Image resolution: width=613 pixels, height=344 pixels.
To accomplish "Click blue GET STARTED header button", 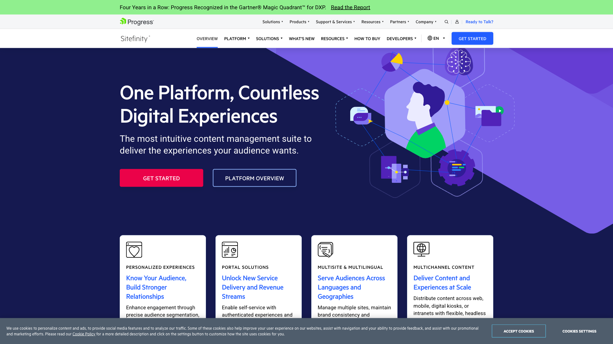I will tap(472, 39).
